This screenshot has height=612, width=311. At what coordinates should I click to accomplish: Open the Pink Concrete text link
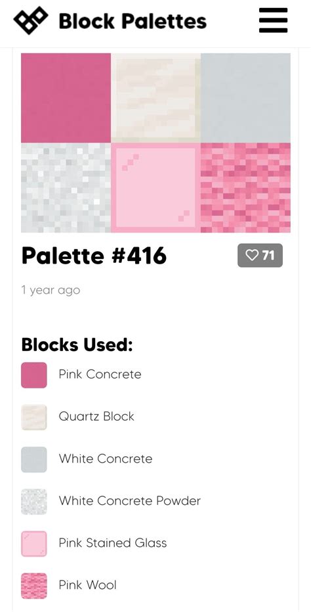(x=100, y=374)
